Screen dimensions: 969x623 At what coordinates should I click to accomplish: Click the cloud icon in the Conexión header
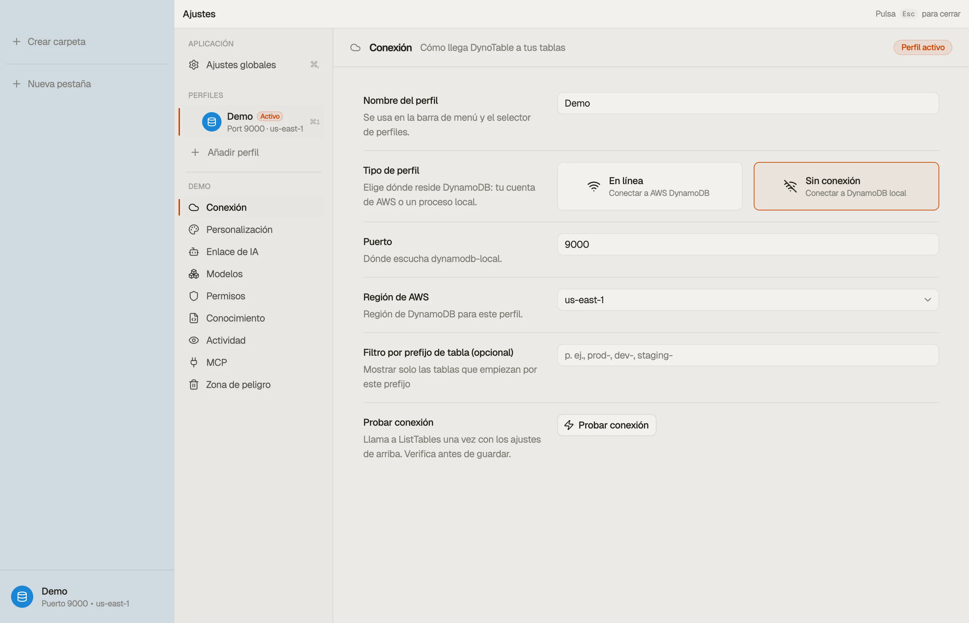pyautogui.click(x=355, y=48)
